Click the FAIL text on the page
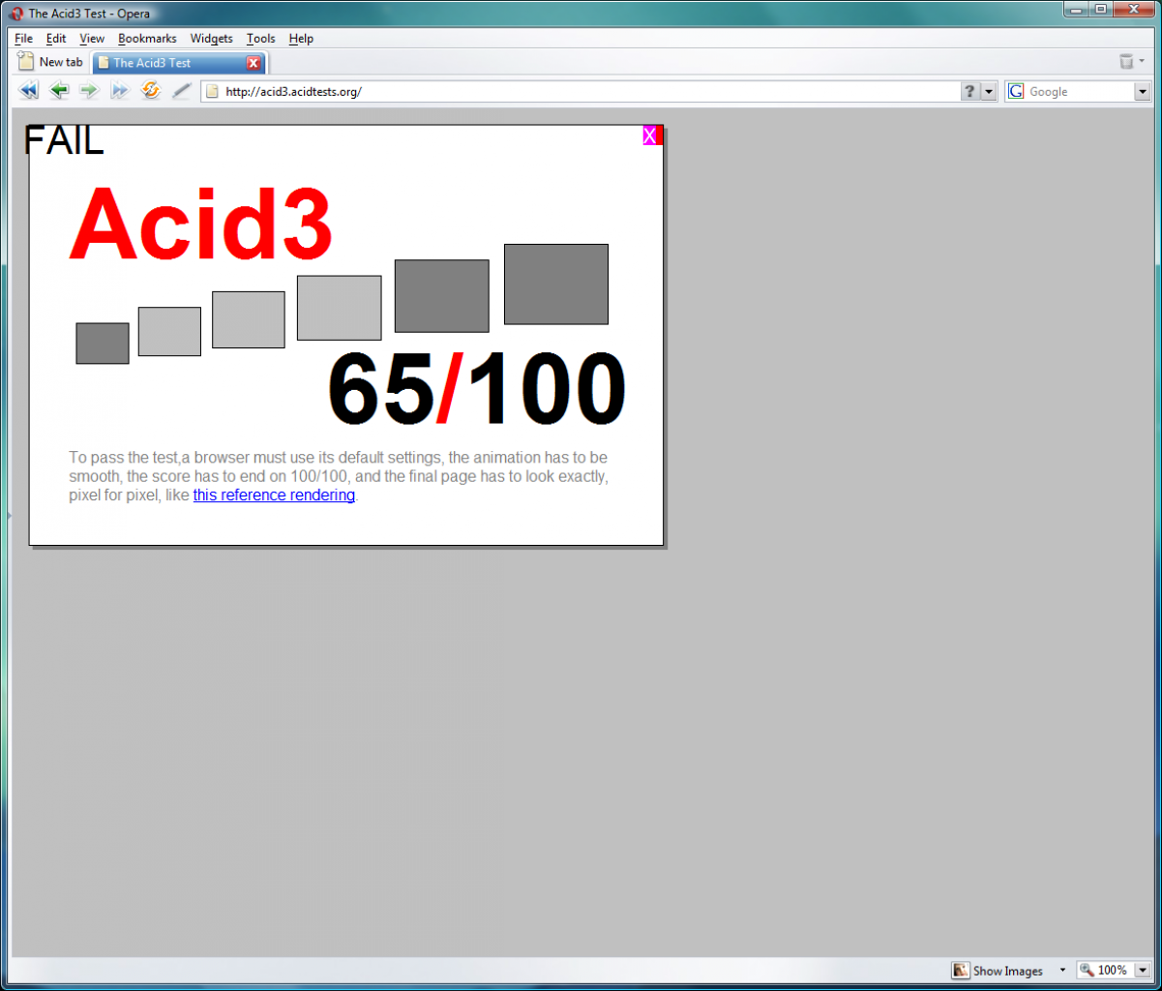1162x991 pixels. (64, 141)
